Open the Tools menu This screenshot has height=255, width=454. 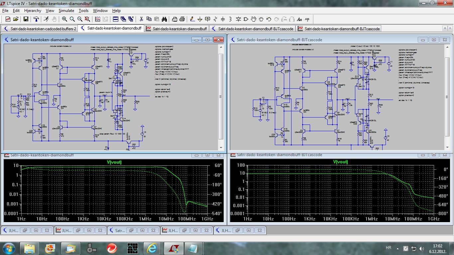click(x=84, y=11)
